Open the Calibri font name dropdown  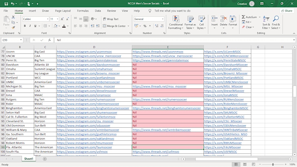pyautogui.click(x=48, y=19)
